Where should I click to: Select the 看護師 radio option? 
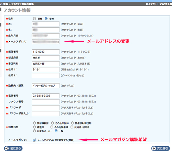click(x=34, y=127)
